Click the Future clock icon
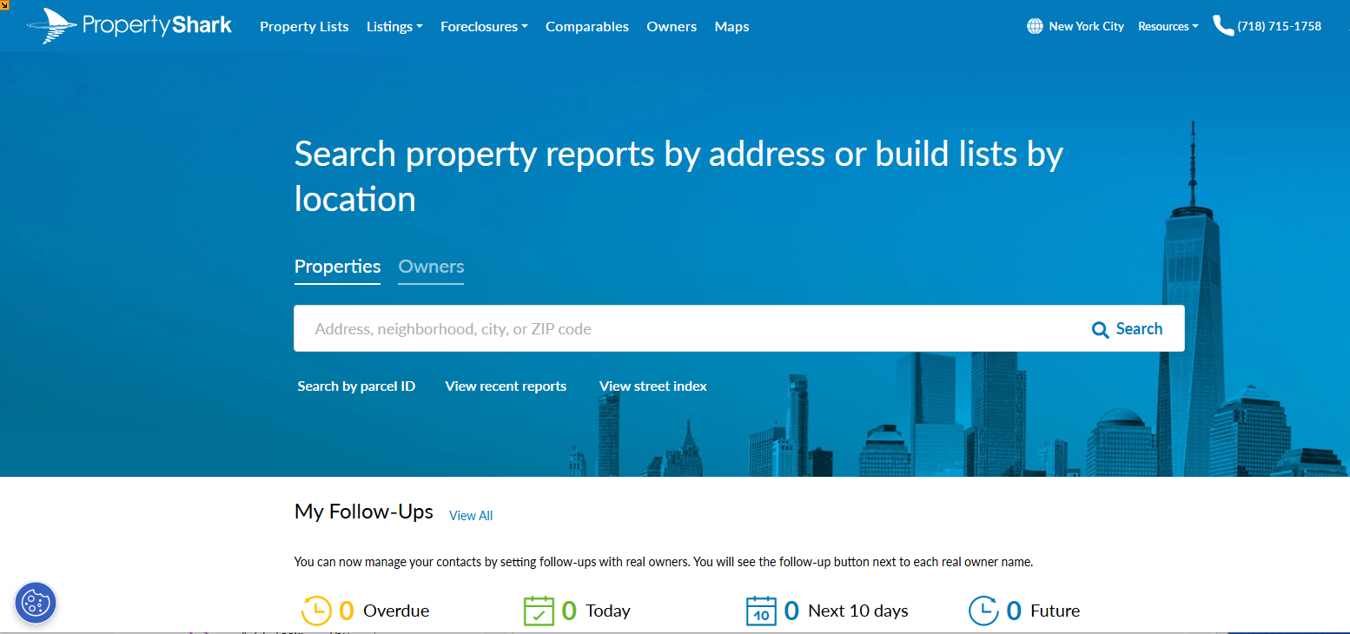1350x634 pixels. pos(983,611)
